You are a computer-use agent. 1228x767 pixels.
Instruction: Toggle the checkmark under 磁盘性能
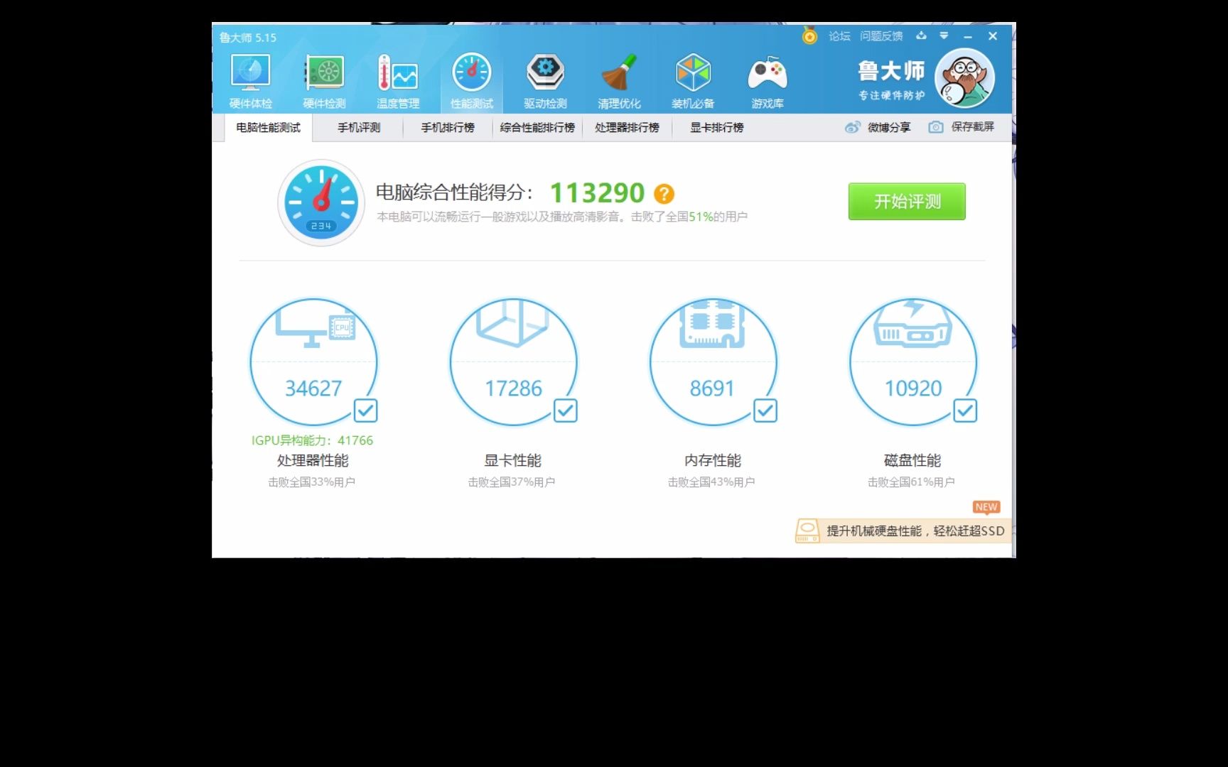click(965, 410)
